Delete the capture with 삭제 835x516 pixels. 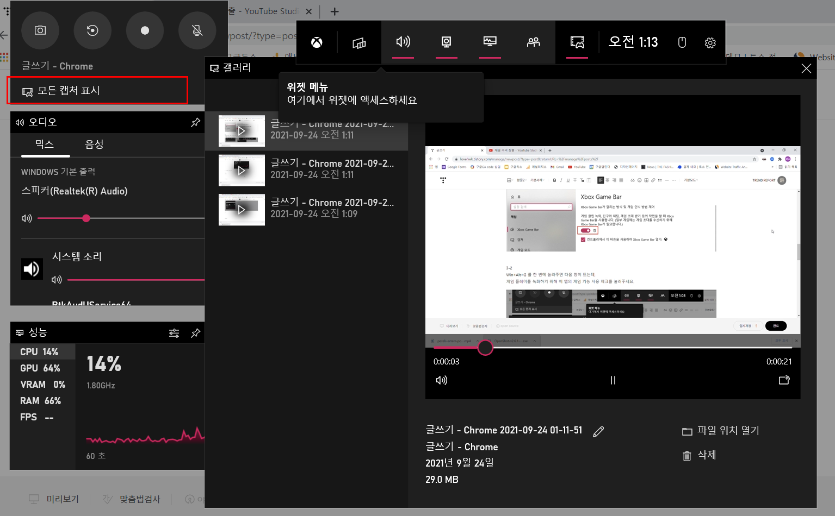(700, 455)
